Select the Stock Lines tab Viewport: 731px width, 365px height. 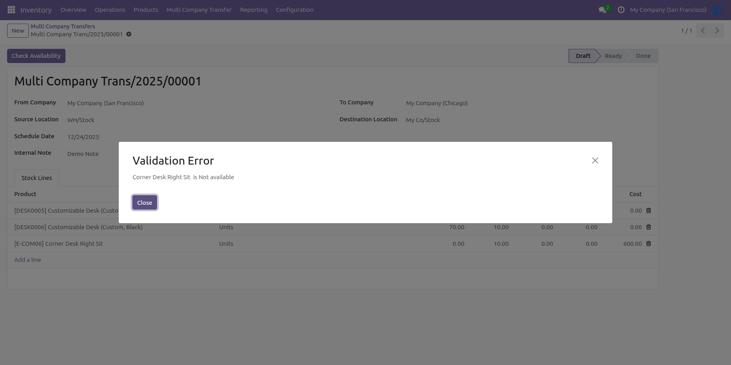pos(37,178)
